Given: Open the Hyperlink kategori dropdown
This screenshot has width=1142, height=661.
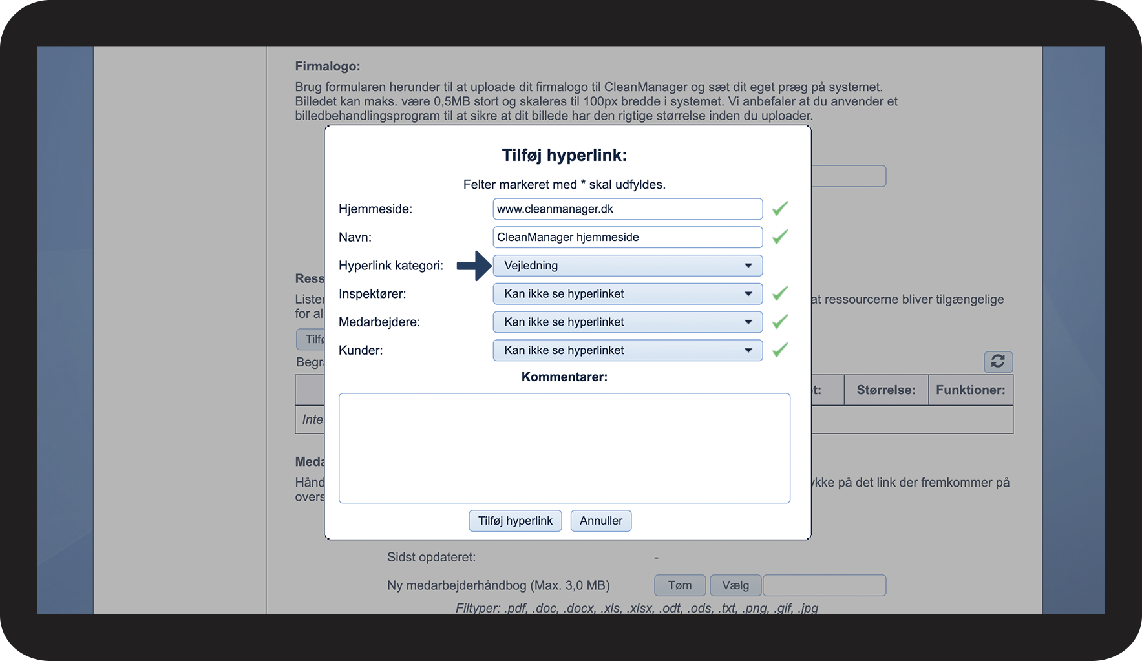Looking at the screenshot, I should click(628, 266).
